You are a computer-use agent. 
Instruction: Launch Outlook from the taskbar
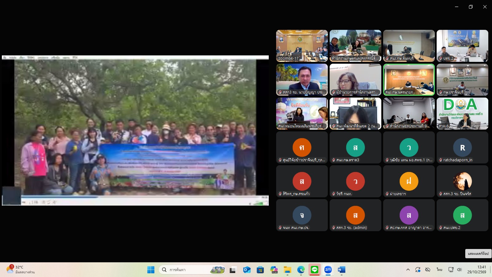[247, 270]
